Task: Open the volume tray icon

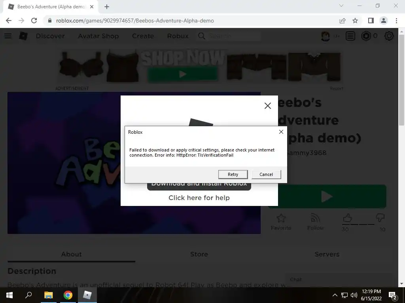Action: click(354, 295)
